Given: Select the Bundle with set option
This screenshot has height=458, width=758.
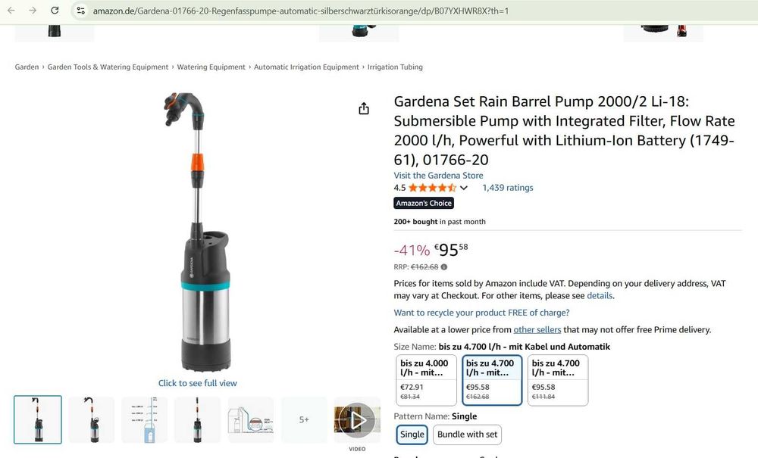Looking at the screenshot, I should click(467, 435).
